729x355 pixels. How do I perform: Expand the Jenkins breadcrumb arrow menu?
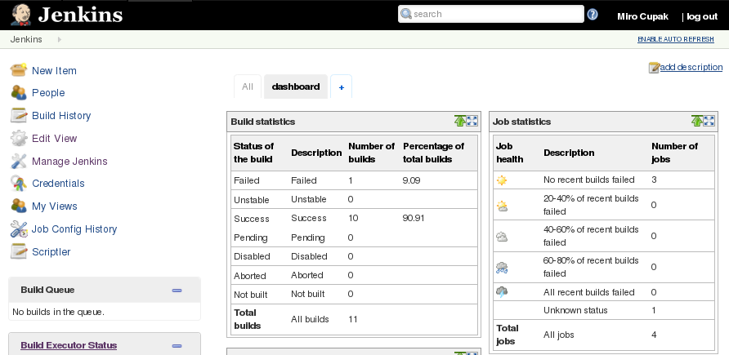click(59, 39)
